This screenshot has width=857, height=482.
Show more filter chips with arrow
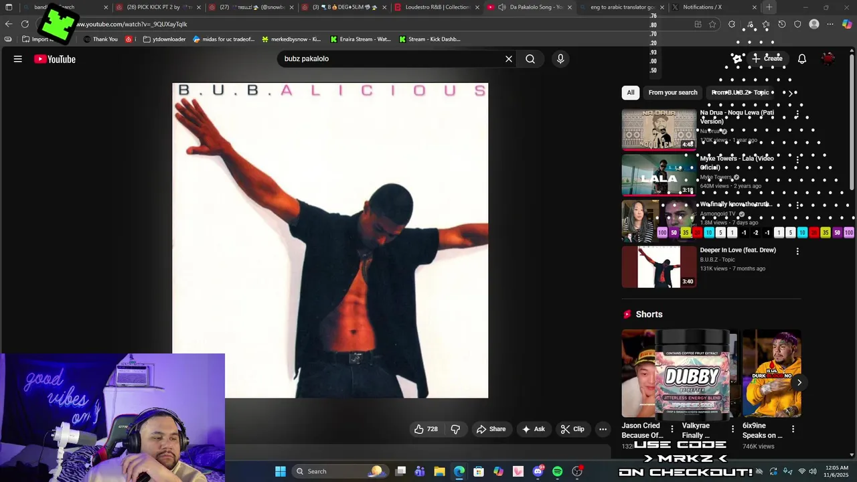pyautogui.click(x=791, y=92)
